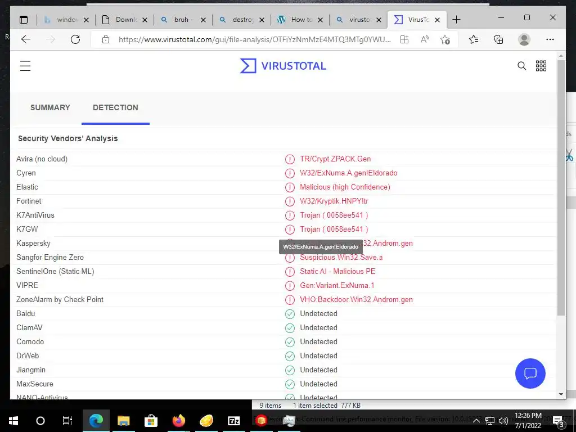Screen dimensions: 576x432
Task: Open File Explorer from taskbar
Action: click(123, 421)
